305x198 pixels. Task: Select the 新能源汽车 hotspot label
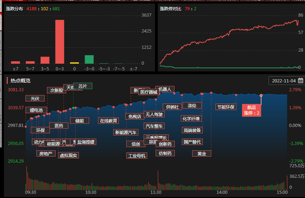126,132
